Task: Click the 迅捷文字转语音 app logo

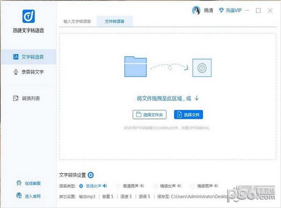Action: [28, 15]
